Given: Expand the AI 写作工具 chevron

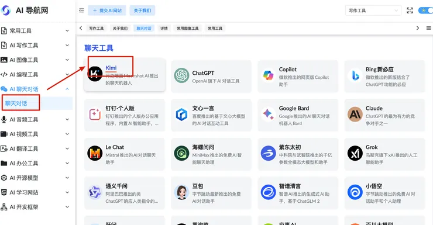Looking at the screenshot, I should pos(67,45).
